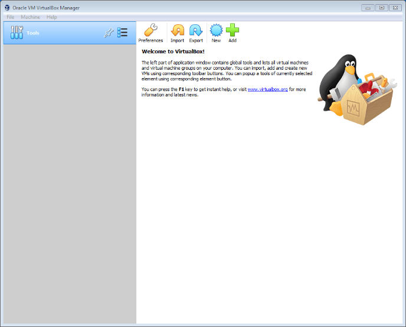The image size is (406, 327).
Task: Open the Preferences wrench icon
Action: [150, 30]
